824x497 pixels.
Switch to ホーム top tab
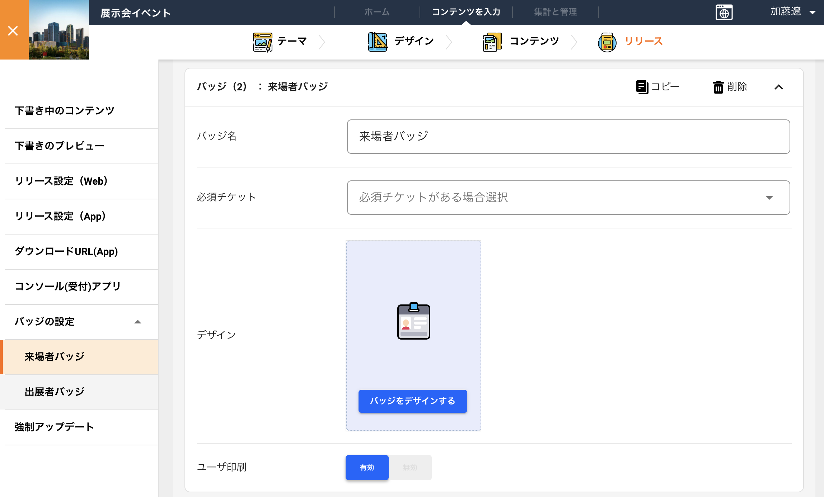(376, 12)
